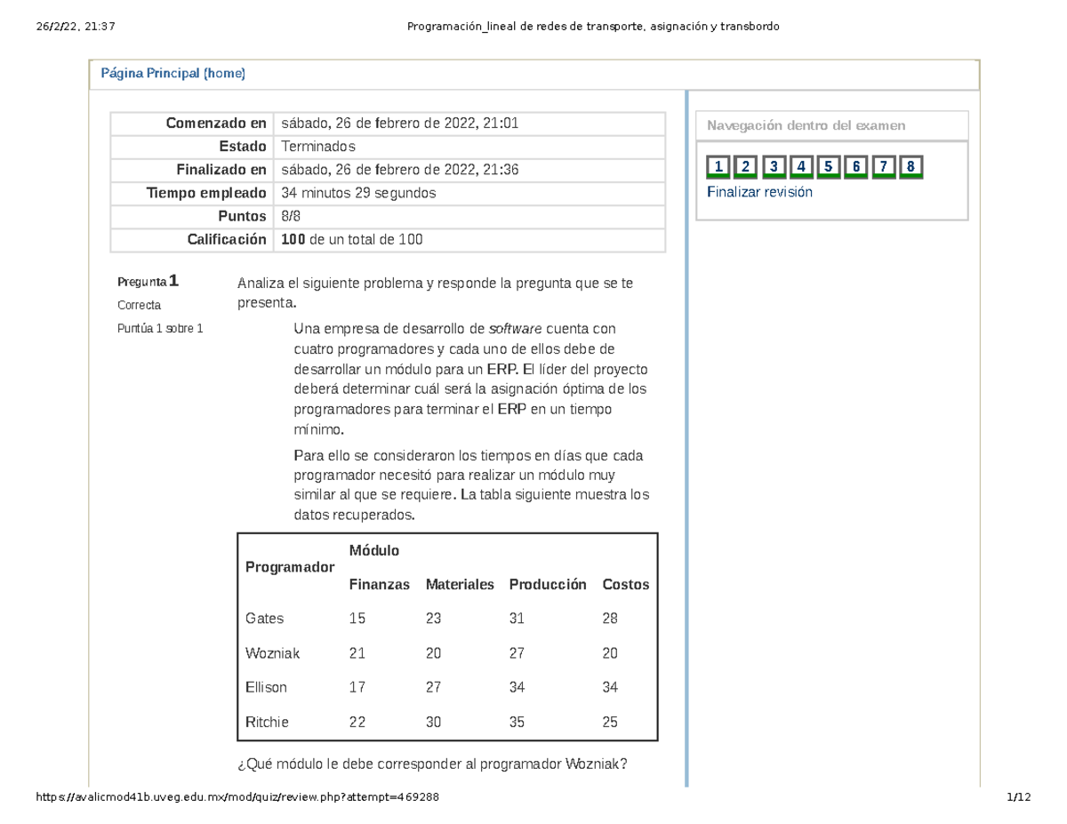Select the grade '100 de un total de 100'
The image size is (1067, 824).
(x=352, y=239)
